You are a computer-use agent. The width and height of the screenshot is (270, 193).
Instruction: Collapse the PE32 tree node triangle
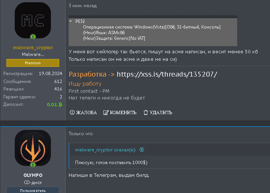(x=71, y=21)
